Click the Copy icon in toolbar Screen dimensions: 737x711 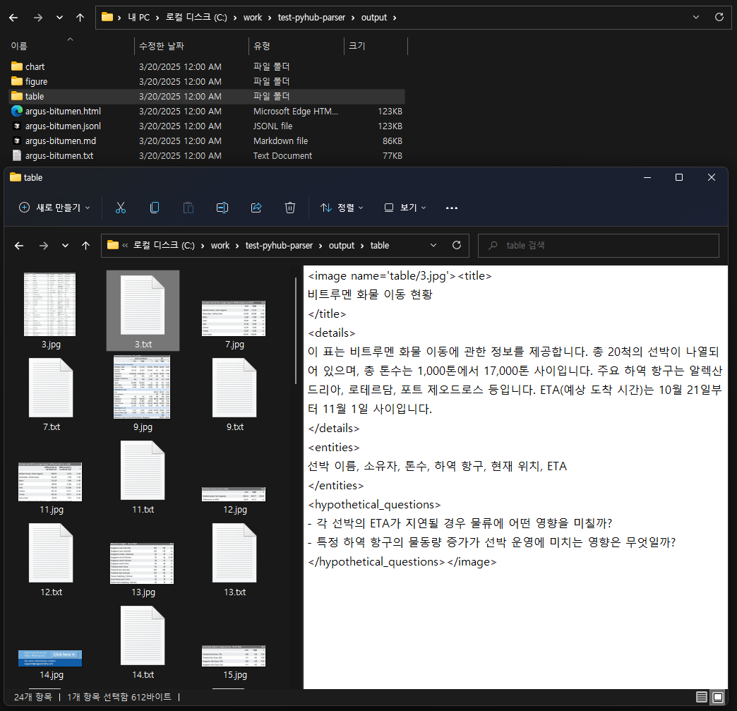[x=155, y=208]
